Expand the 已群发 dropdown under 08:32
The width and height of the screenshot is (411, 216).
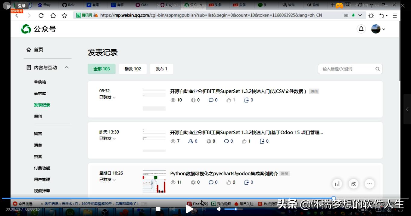click(x=107, y=97)
